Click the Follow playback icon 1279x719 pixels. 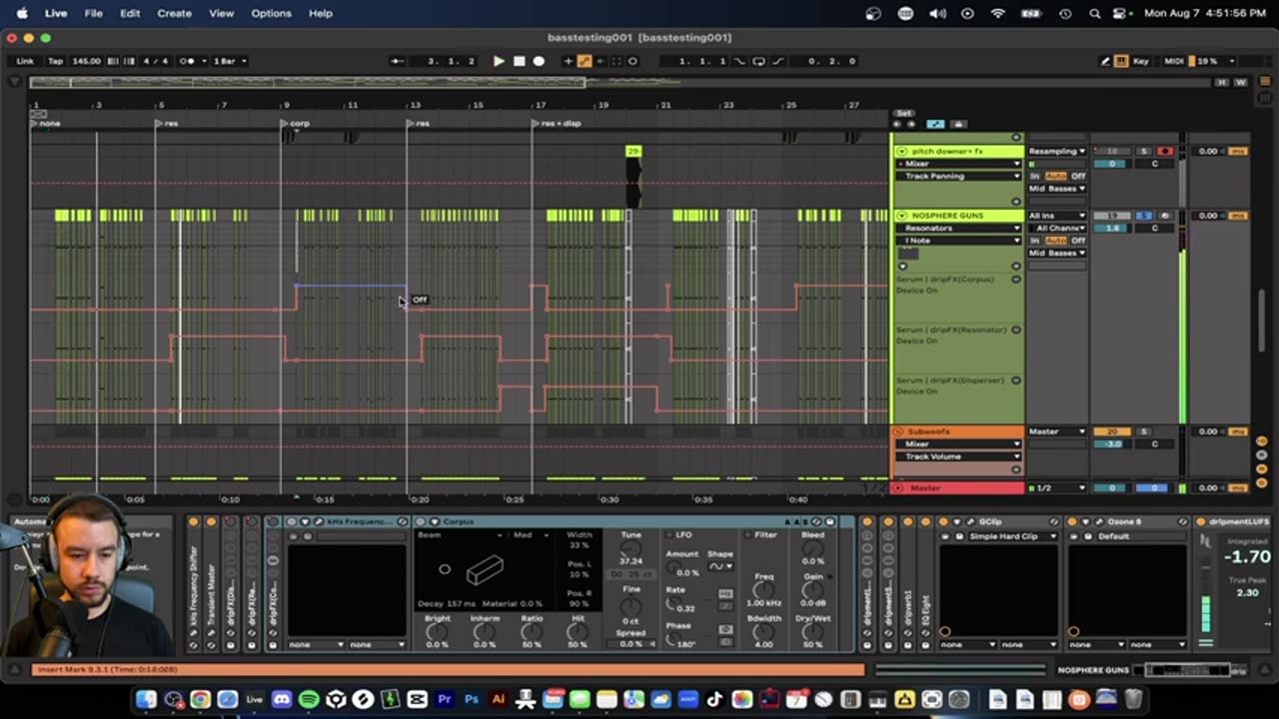[399, 61]
